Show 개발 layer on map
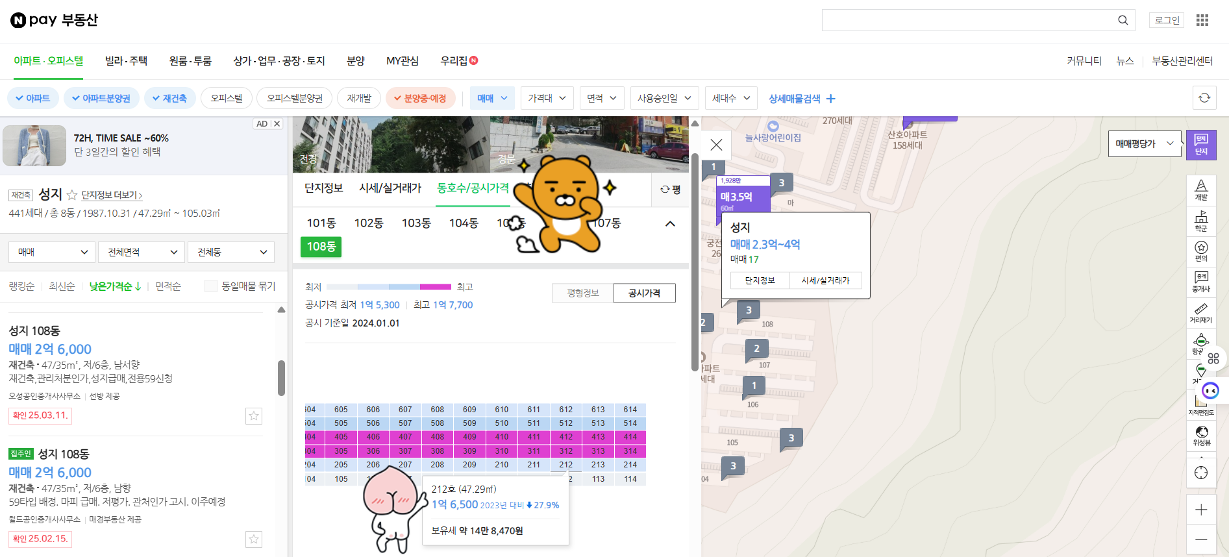Image resolution: width=1229 pixels, height=557 pixels. click(1201, 190)
